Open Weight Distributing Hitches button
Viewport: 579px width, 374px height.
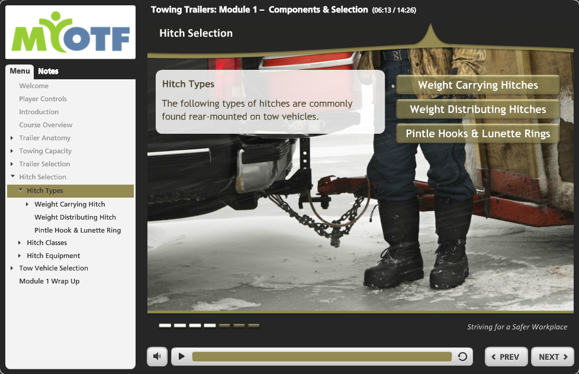point(478,109)
